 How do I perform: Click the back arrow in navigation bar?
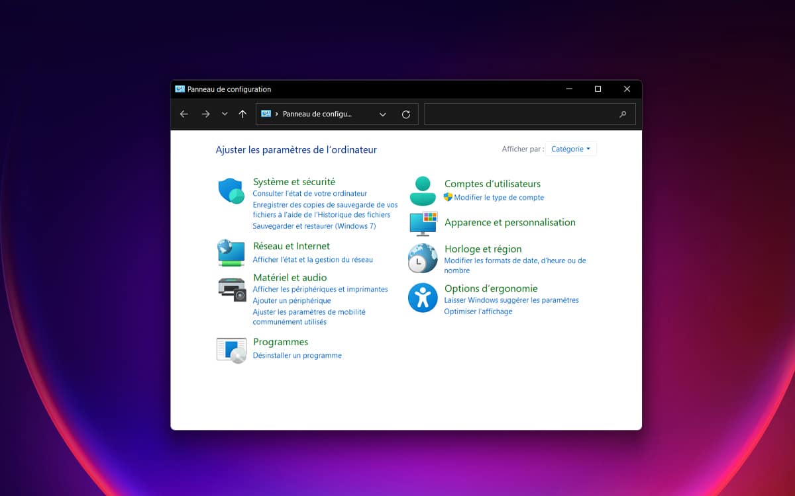point(184,114)
